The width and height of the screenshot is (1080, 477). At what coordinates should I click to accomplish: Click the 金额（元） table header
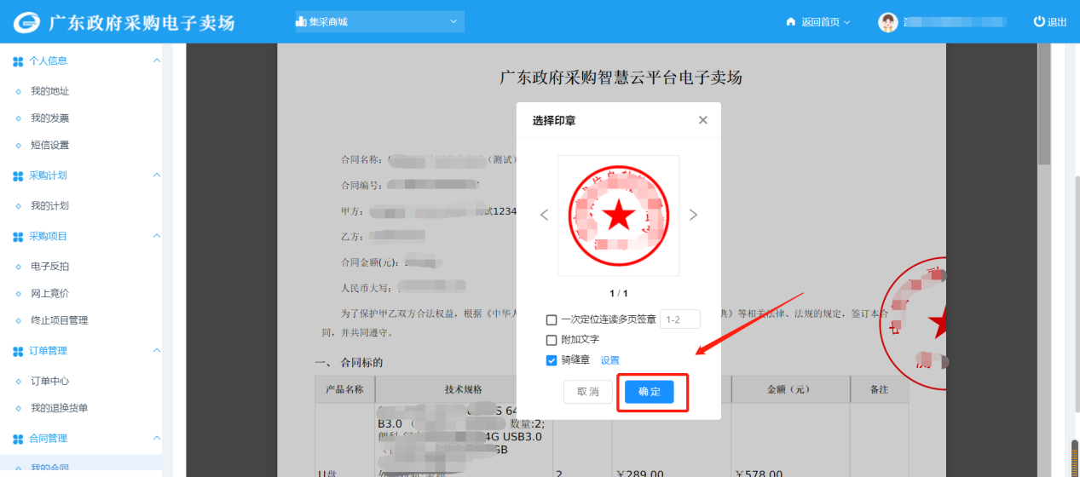[x=789, y=389]
